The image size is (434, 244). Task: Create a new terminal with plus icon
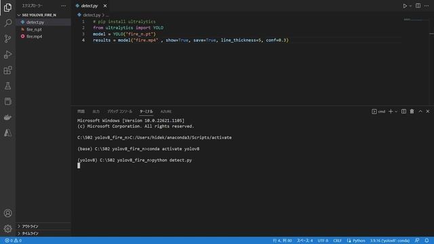click(391, 111)
